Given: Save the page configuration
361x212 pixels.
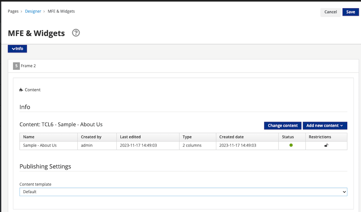Looking at the screenshot, I should tap(350, 12).
